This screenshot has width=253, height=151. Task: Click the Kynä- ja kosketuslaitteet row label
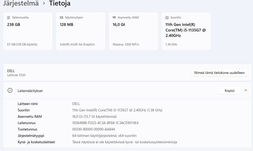[x=36, y=142]
